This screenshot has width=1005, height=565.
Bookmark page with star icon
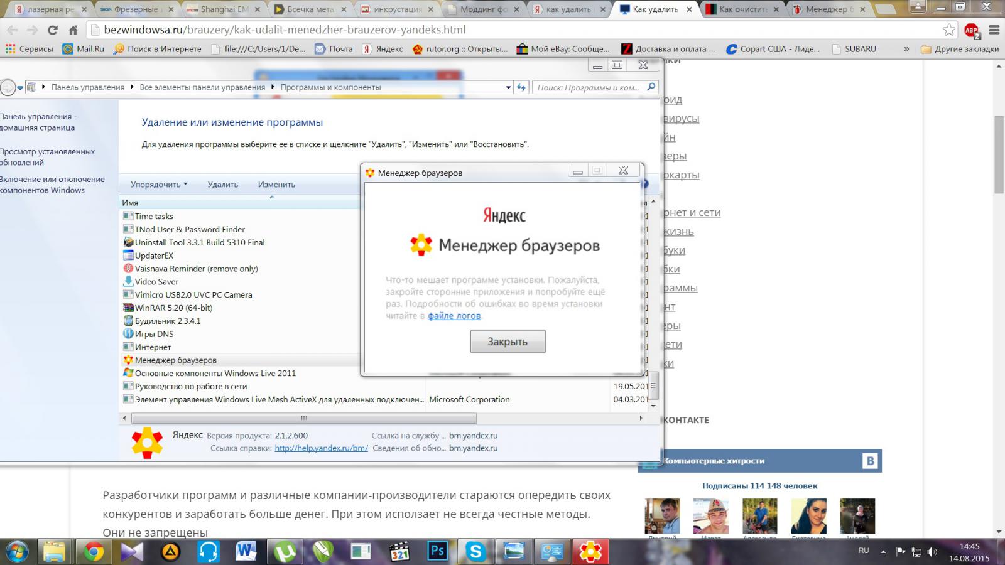click(948, 30)
